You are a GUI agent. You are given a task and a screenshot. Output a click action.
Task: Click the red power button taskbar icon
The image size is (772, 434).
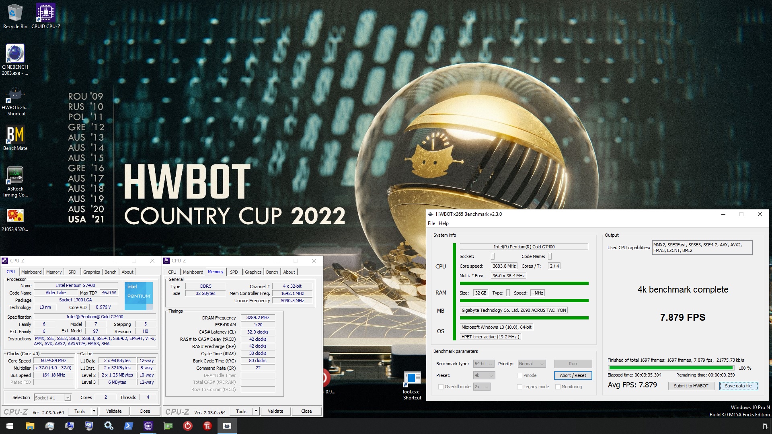tap(187, 426)
